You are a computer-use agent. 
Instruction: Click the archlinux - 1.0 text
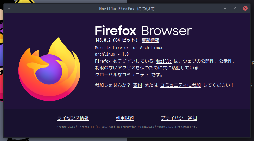coord(112,54)
